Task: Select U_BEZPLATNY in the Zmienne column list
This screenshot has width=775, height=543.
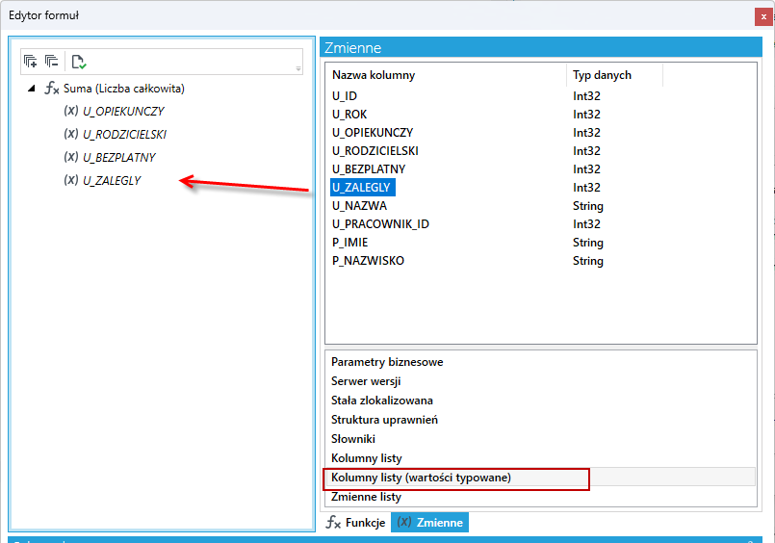Action: coord(369,169)
